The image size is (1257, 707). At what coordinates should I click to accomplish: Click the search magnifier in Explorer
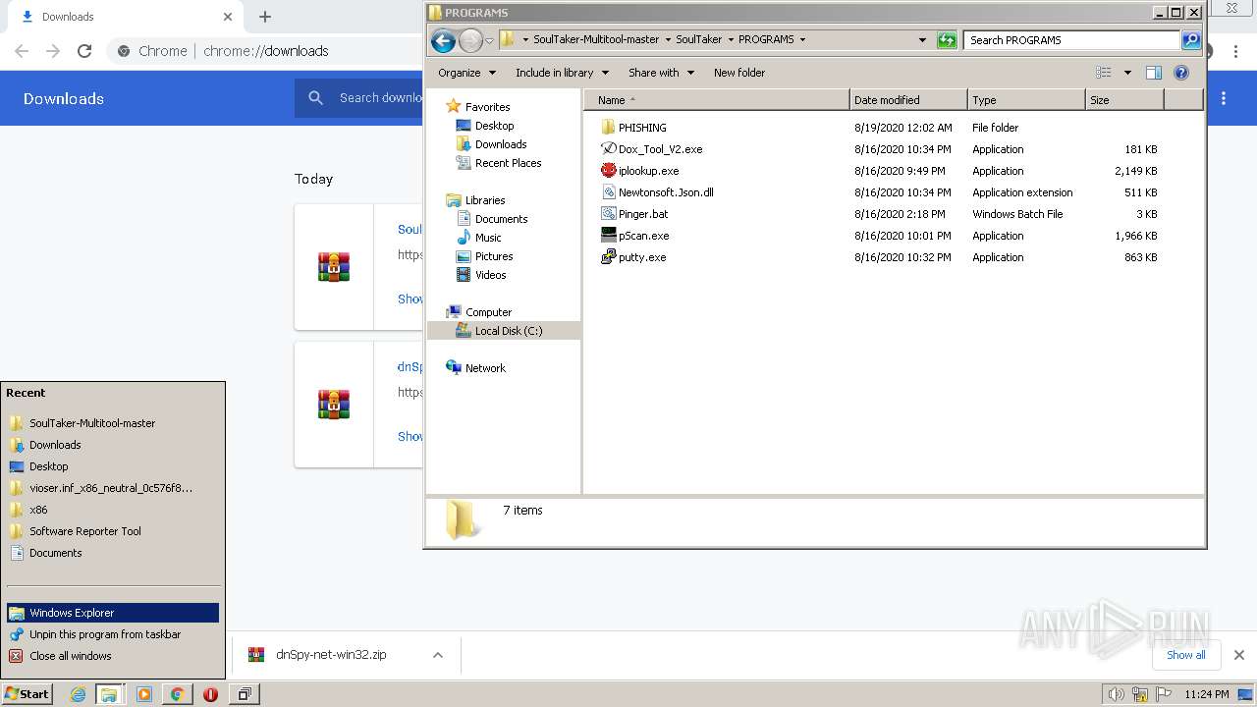pyautogui.click(x=1191, y=40)
